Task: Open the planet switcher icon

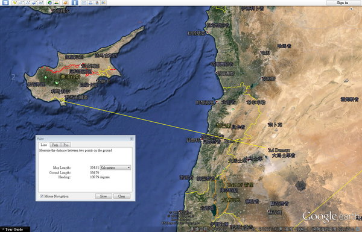Action: pyautogui.click(x=66, y=3)
